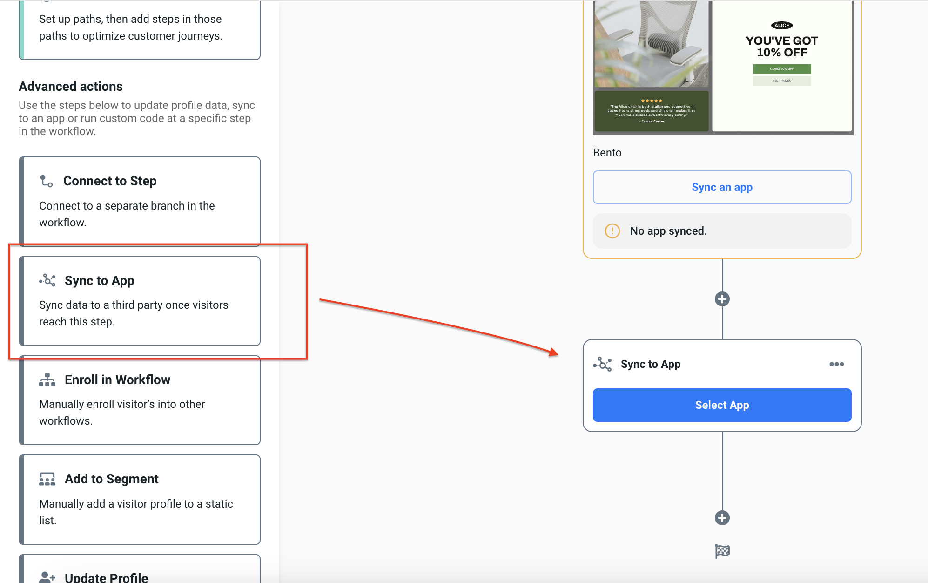Click the Add to Segment group icon
Image resolution: width=928 pixels, height=583 pixels.
click(x=47, y=479)
